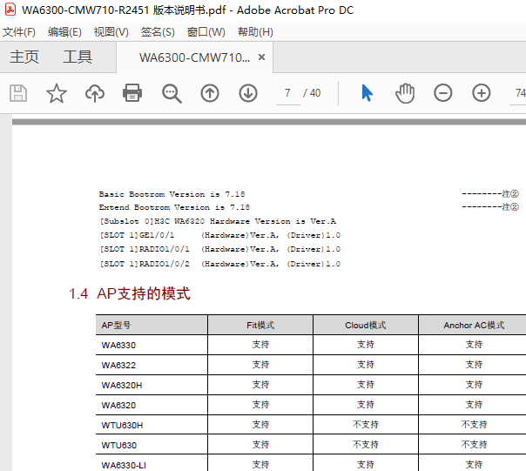Image resolution: width=526 pixels, height=471 pixels.
Task: Open the 视图(V) menu
Action: click(x=111, y=32)
